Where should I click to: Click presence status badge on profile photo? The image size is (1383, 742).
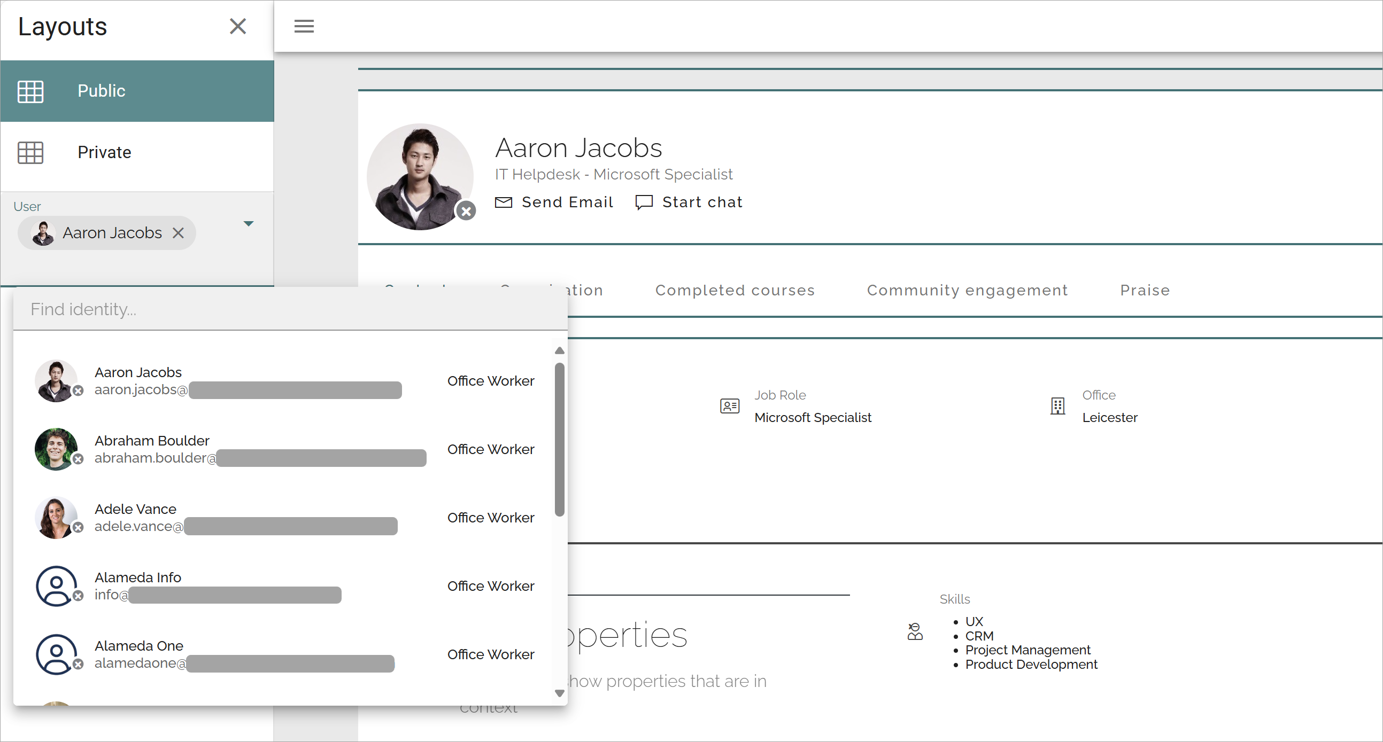click(x=466, y=211)
